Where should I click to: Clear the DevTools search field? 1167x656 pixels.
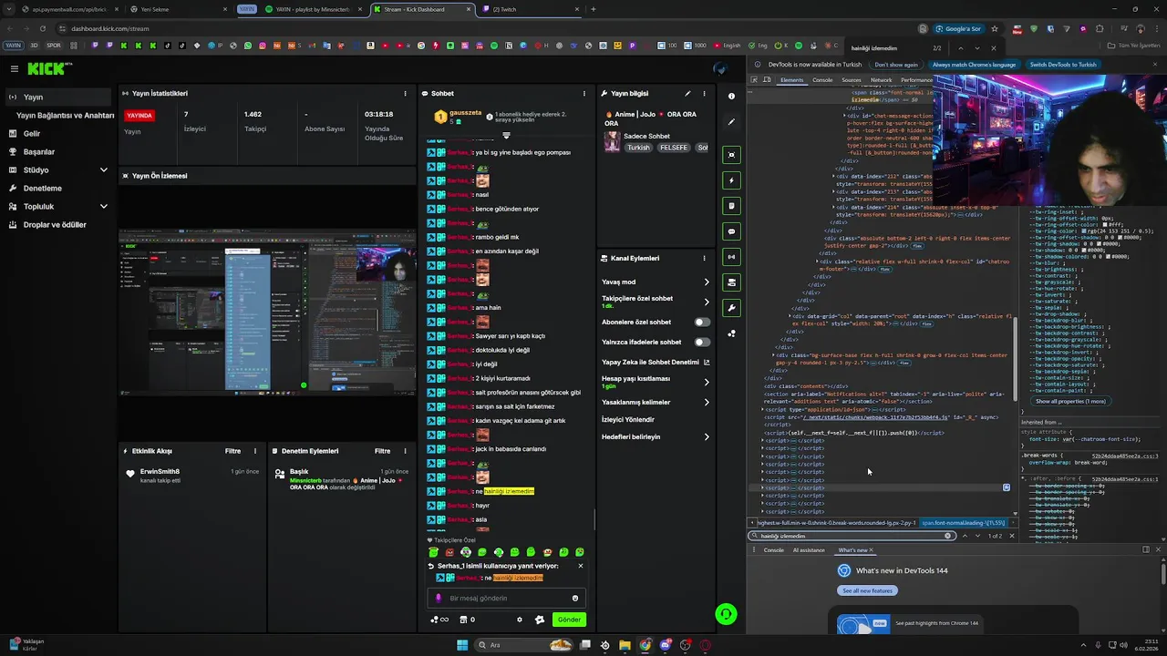(947, 536)
